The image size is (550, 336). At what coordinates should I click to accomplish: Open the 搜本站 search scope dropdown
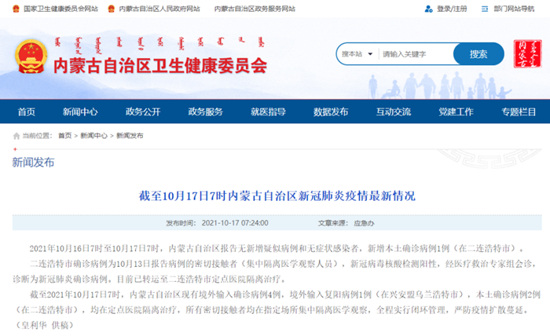click(355, 54)
